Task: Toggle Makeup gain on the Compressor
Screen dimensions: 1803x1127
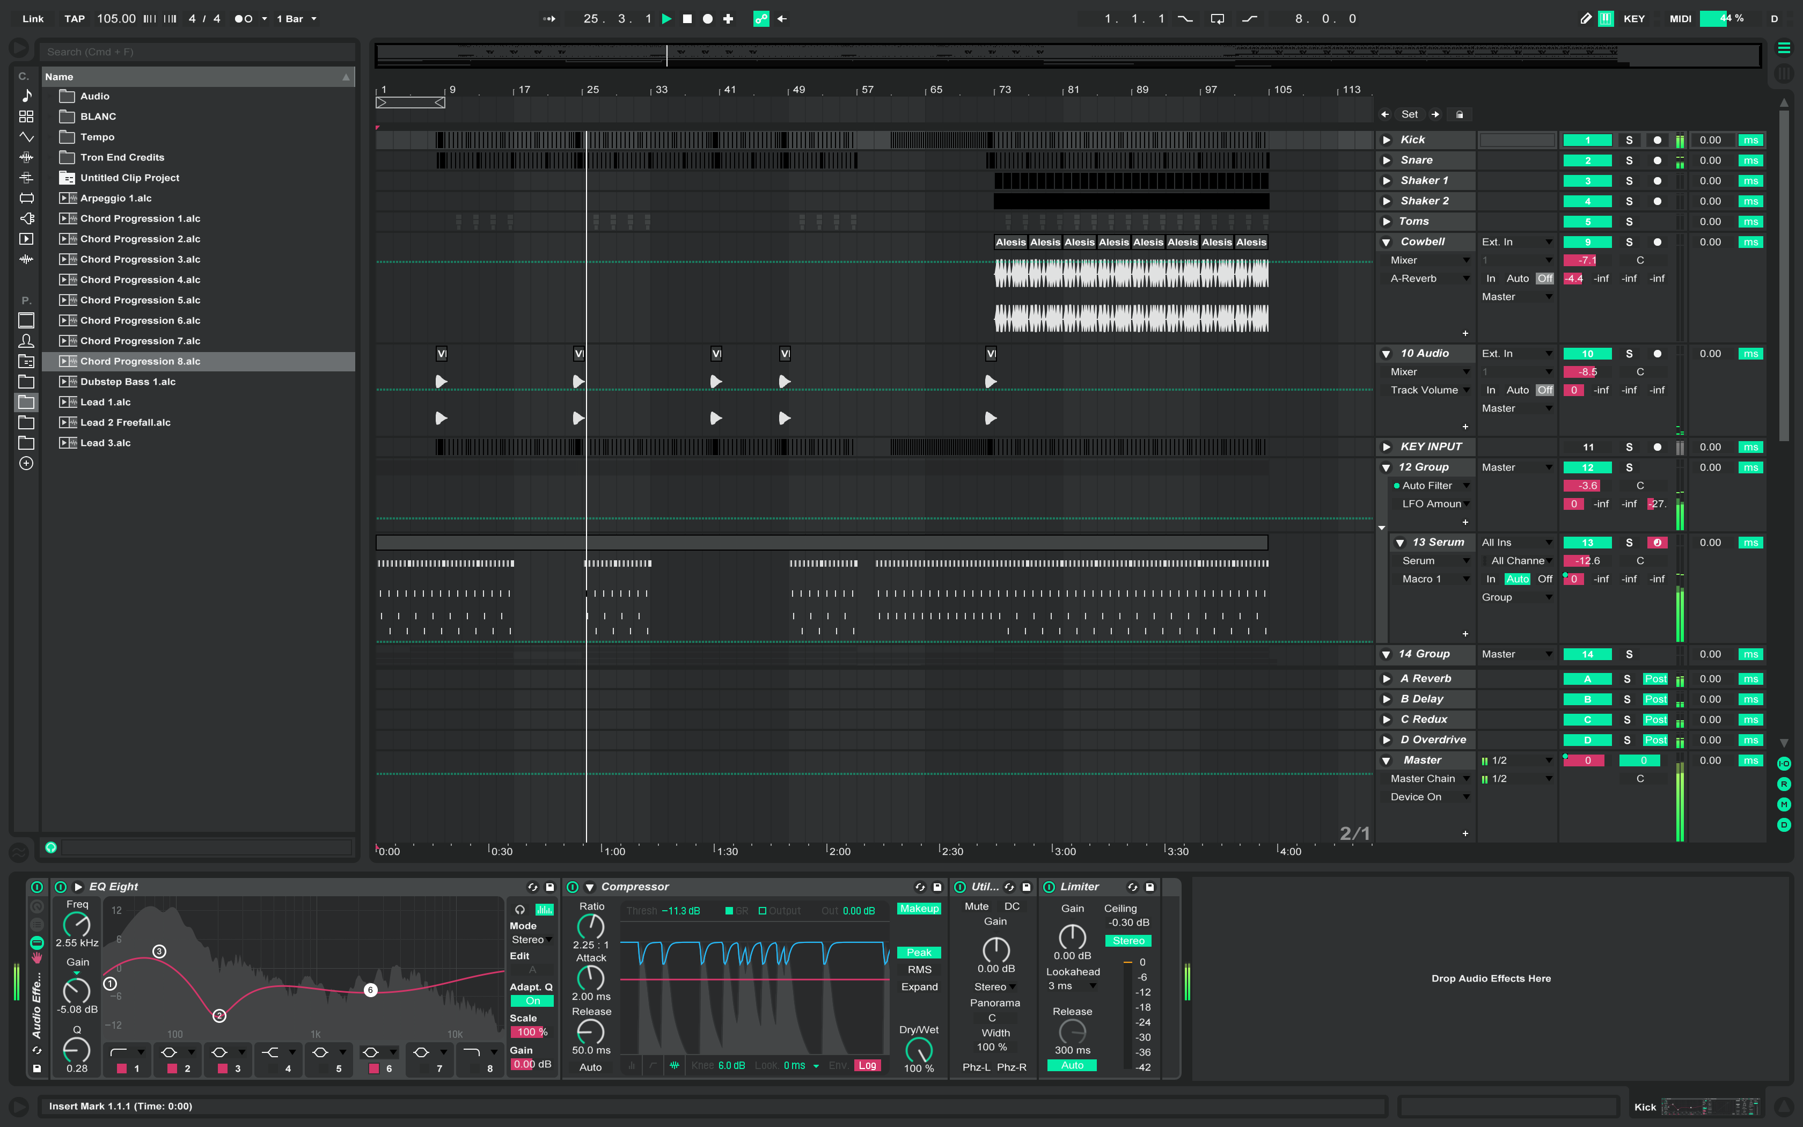Action: click(919, 909)
